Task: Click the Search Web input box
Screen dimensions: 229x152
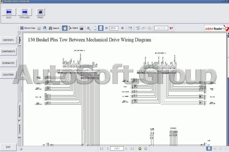Action: point(160,28)
